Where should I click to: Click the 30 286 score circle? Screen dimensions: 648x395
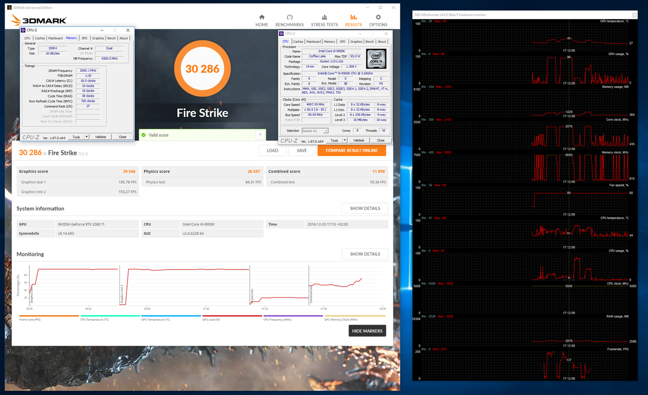click(202, 69)
